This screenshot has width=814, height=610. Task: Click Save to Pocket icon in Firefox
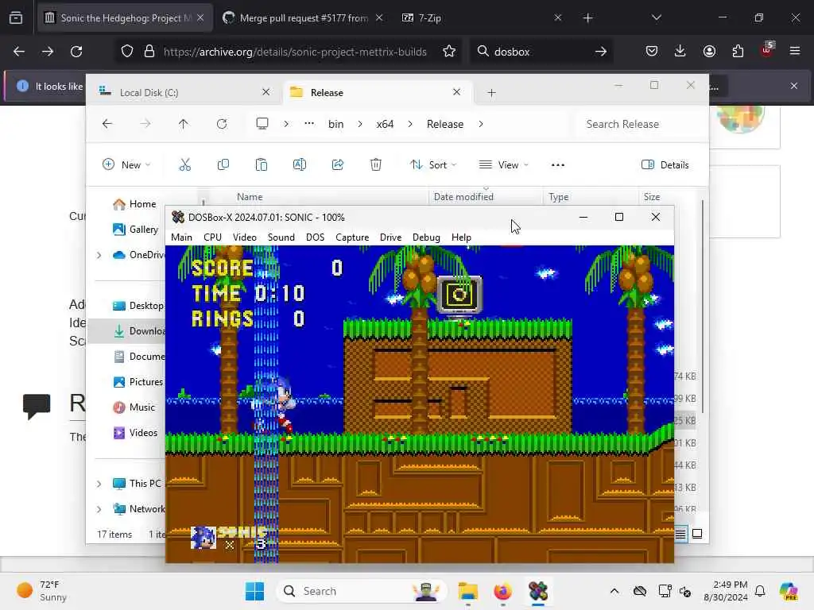click(652, 52)
